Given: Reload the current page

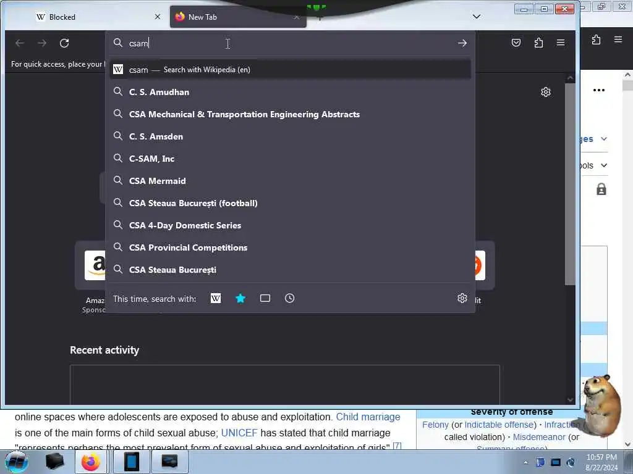Looking at the screenshot, I should [x=64, y=43].
